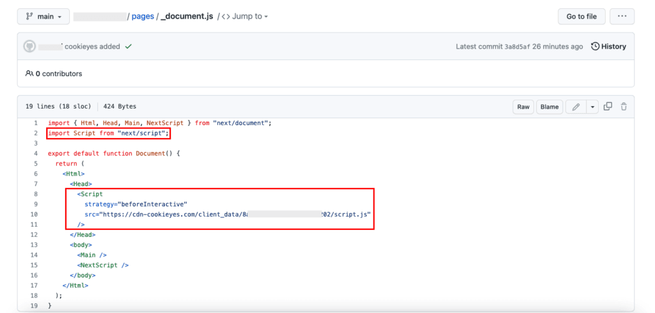Open the pages folder breadcrumb link
This screenshot has width=655, height=313.
pos(143,17)
